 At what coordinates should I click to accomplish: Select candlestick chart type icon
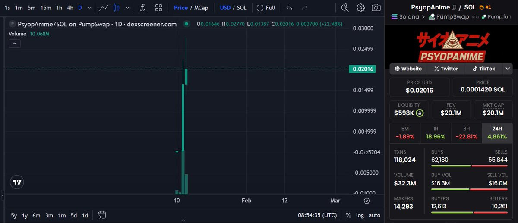(117, 8)
